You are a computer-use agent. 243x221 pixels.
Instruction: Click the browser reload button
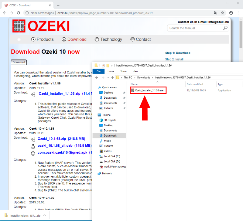click(19, 13)
